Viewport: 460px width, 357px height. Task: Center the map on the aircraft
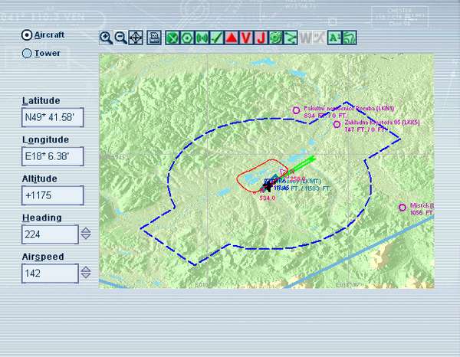(x=135, y=37)
